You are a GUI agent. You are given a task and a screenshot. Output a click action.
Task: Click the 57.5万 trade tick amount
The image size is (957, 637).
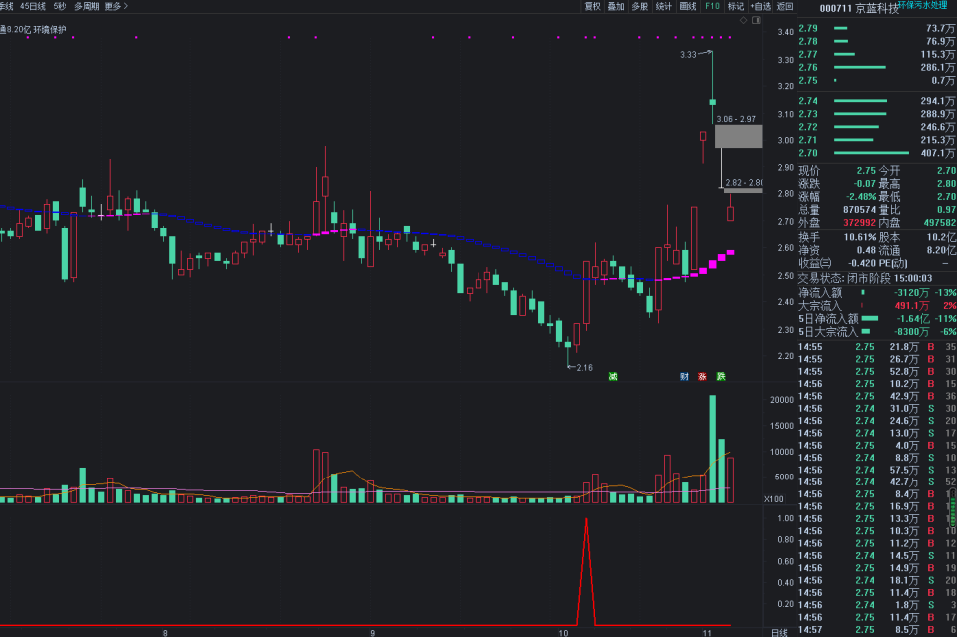(904, 470)
